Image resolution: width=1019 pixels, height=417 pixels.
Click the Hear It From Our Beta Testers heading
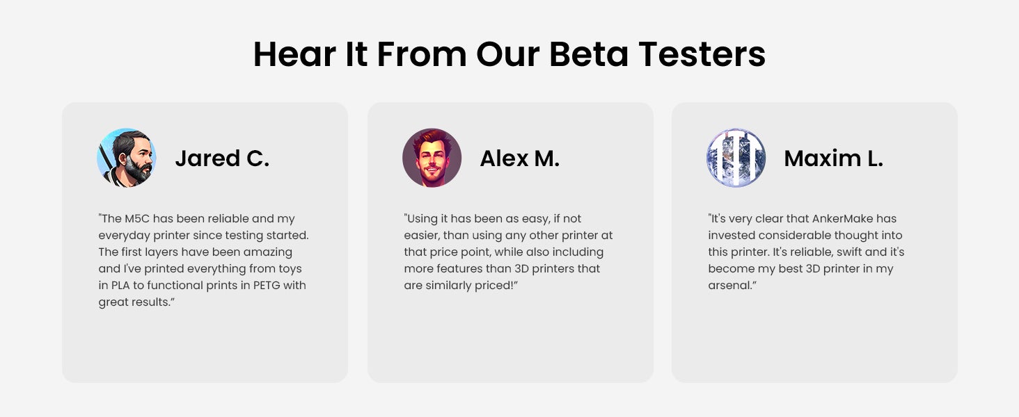coord(509,54)
